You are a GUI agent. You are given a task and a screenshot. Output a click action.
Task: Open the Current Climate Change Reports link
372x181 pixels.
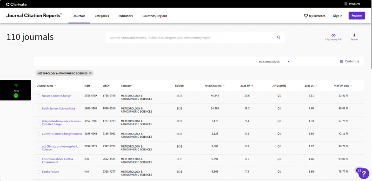click(x=62, y=134)
